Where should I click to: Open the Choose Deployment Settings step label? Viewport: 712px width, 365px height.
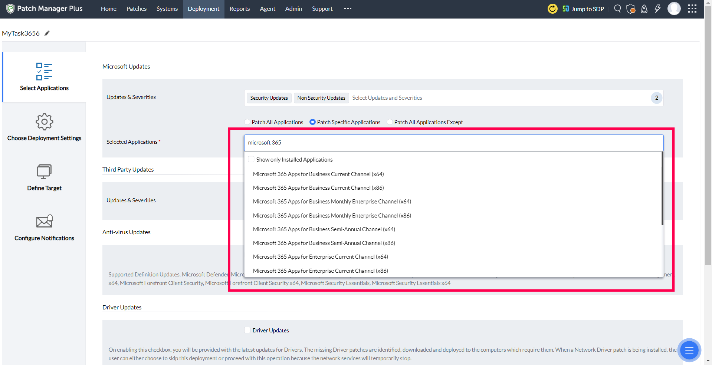(x=44, y=138)
